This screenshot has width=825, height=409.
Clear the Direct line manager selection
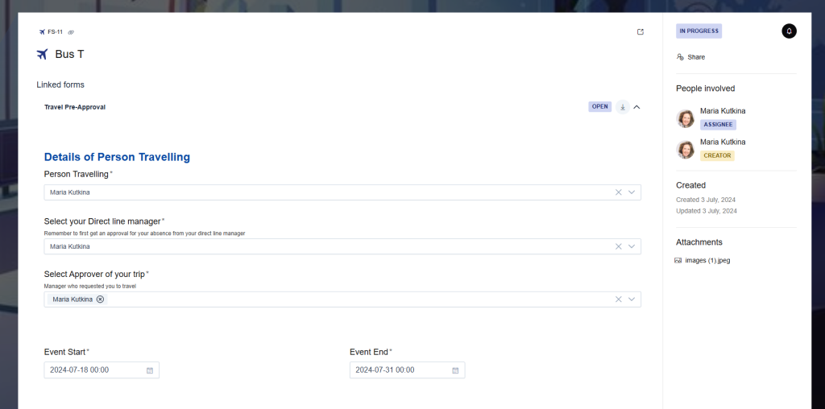(619, 246)
